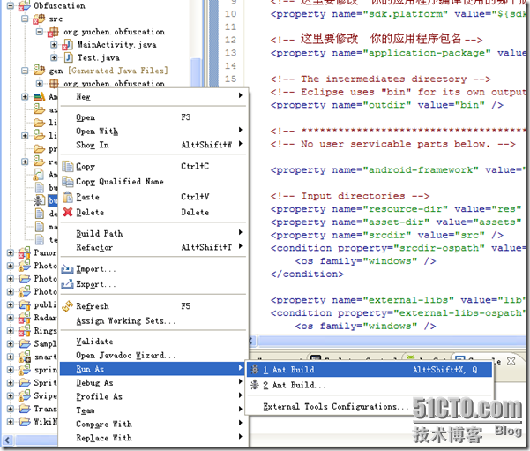Click the selected ant build file icon
Viewport: 530px width, 451px height.
point(39,200)
